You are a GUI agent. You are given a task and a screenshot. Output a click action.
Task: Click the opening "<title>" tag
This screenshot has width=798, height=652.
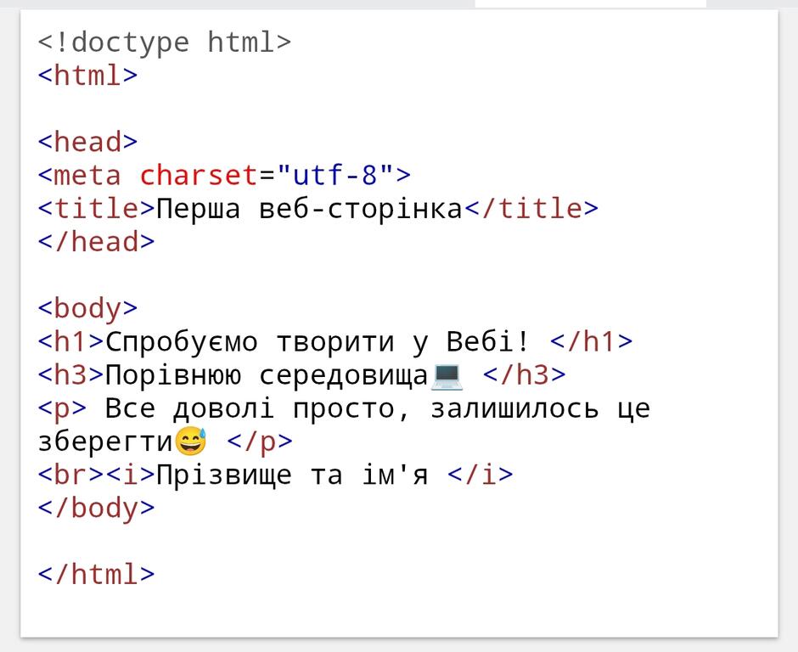[x=96, y=209]
